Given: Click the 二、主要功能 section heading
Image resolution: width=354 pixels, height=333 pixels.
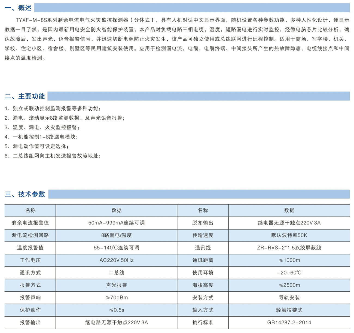Looking at the screenshot, I should pos(25,96).
